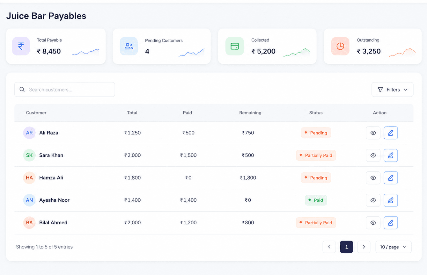The image size is (427, 275).
Task: Click Ayesha Noor's paid ₹1,400
Action: [x=188, y=200]
